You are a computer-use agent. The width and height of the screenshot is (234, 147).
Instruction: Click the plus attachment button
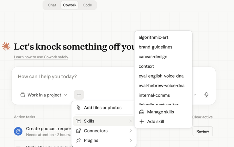(x=79, y=95)
